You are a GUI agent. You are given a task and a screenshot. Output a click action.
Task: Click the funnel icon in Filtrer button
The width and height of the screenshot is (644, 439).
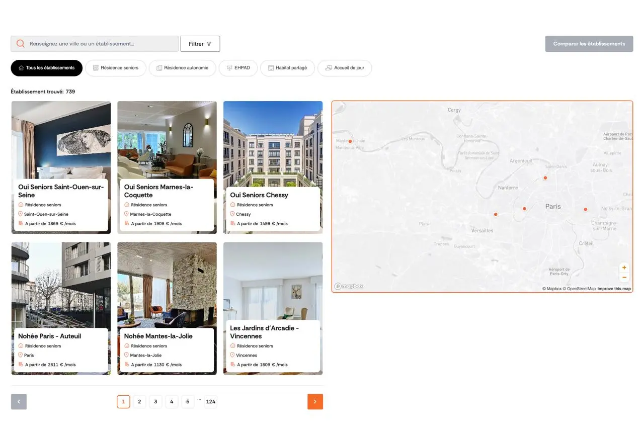pyautogui.click(x=209, y=44)
